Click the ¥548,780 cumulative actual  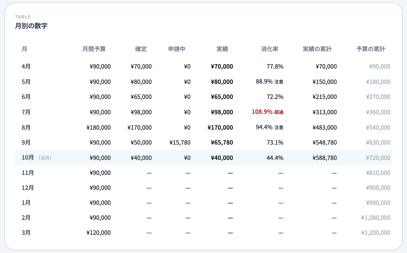click(325, 143)
